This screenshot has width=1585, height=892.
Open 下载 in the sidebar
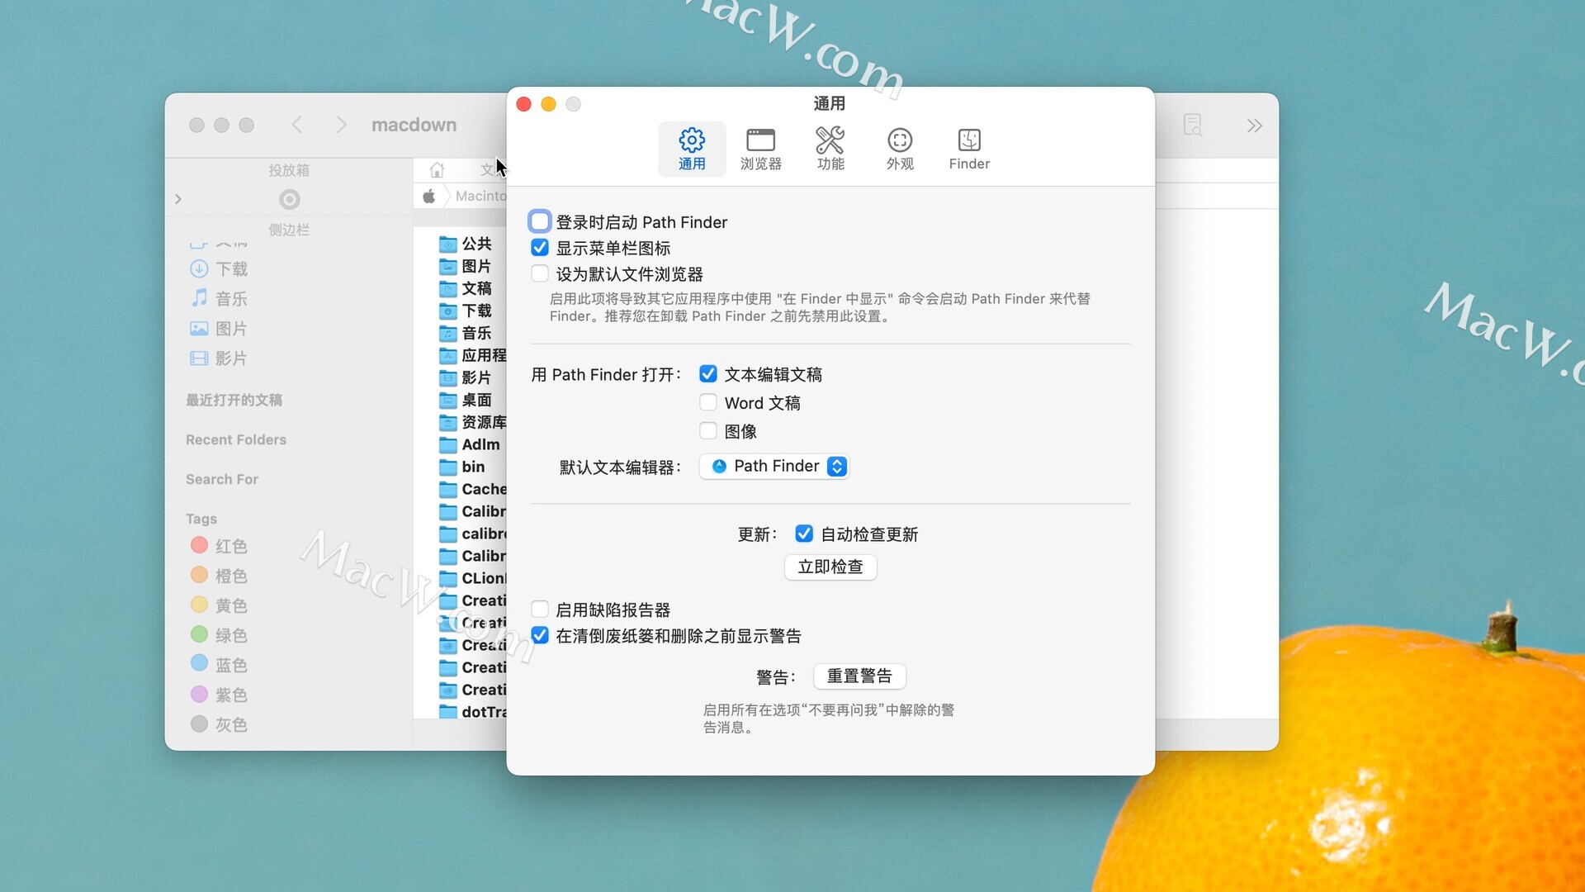219,269
